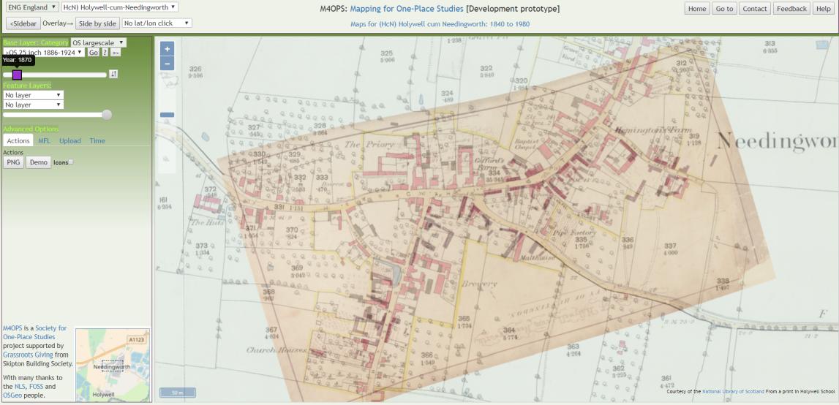Toggle the Icons checkbox
839x405 pixels.
pyautogui.click(x=71, y=162)
